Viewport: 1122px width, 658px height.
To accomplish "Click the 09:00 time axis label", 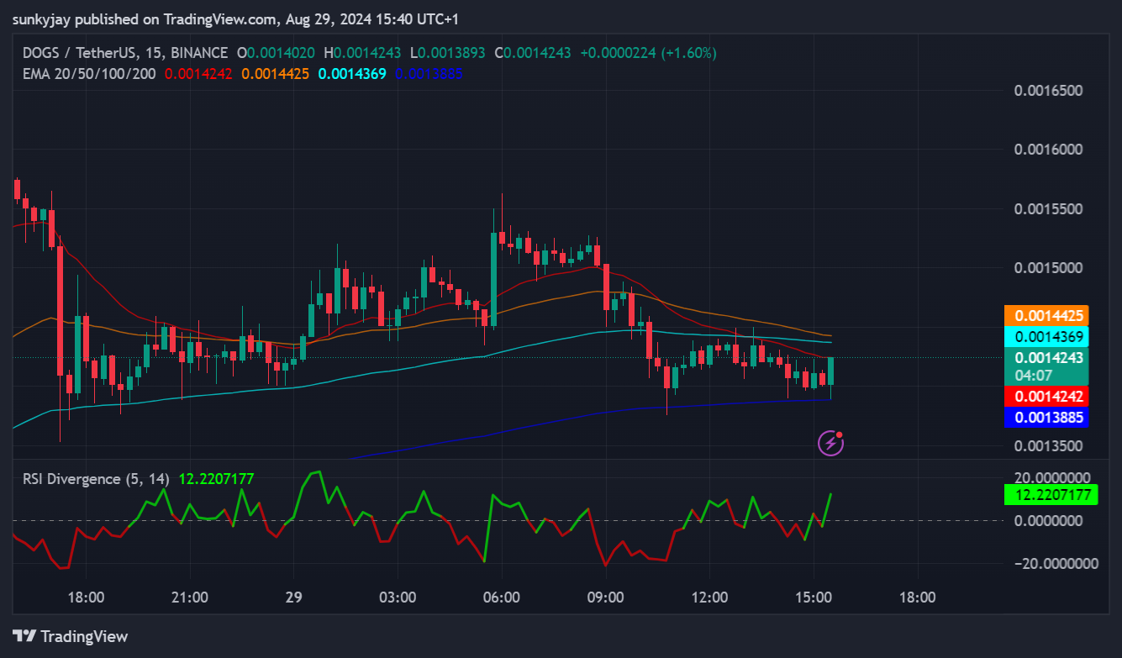I will click(605, 597).
